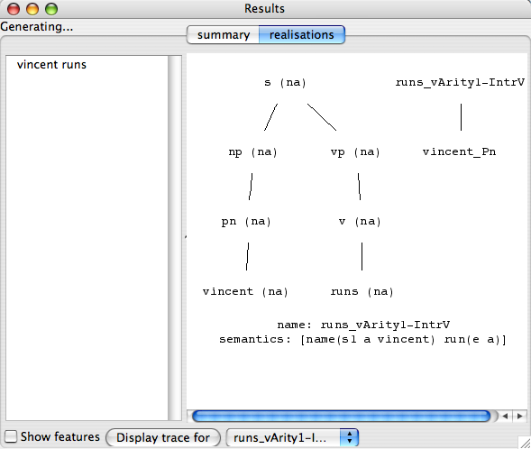This screenshot has width=531, height=449.
Task: Click the s (na) root node
Action: pos(285,82)
